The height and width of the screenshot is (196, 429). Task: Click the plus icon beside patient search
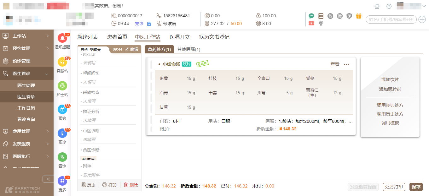click(x=422, y=19)
